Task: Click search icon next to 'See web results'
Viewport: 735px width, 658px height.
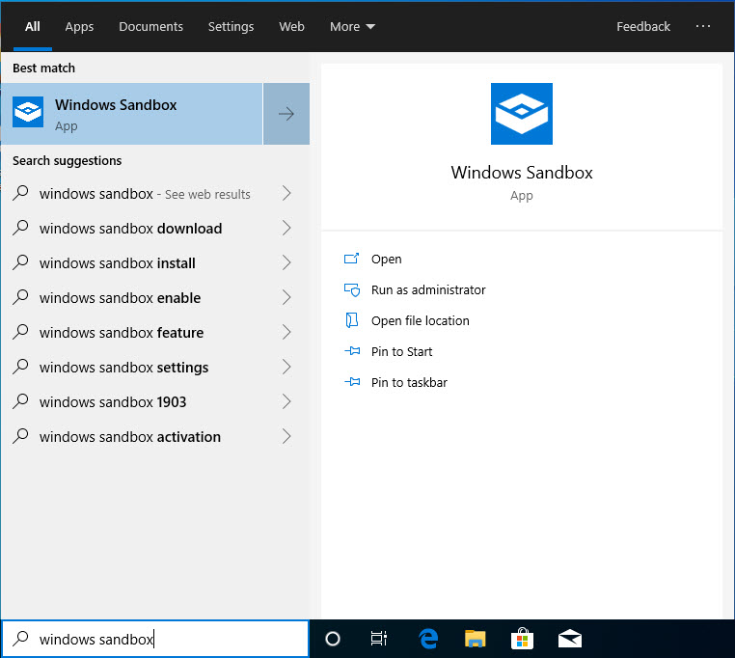Action: pos(20,193)
